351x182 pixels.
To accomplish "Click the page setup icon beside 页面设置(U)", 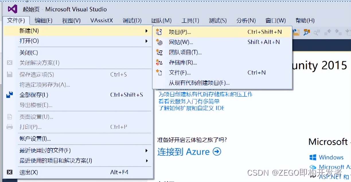I will click(x=10, y=117).
